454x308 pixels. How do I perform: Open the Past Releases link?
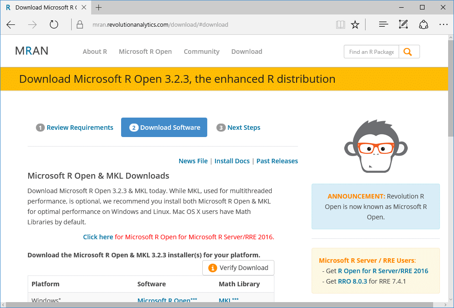point(277,161)
